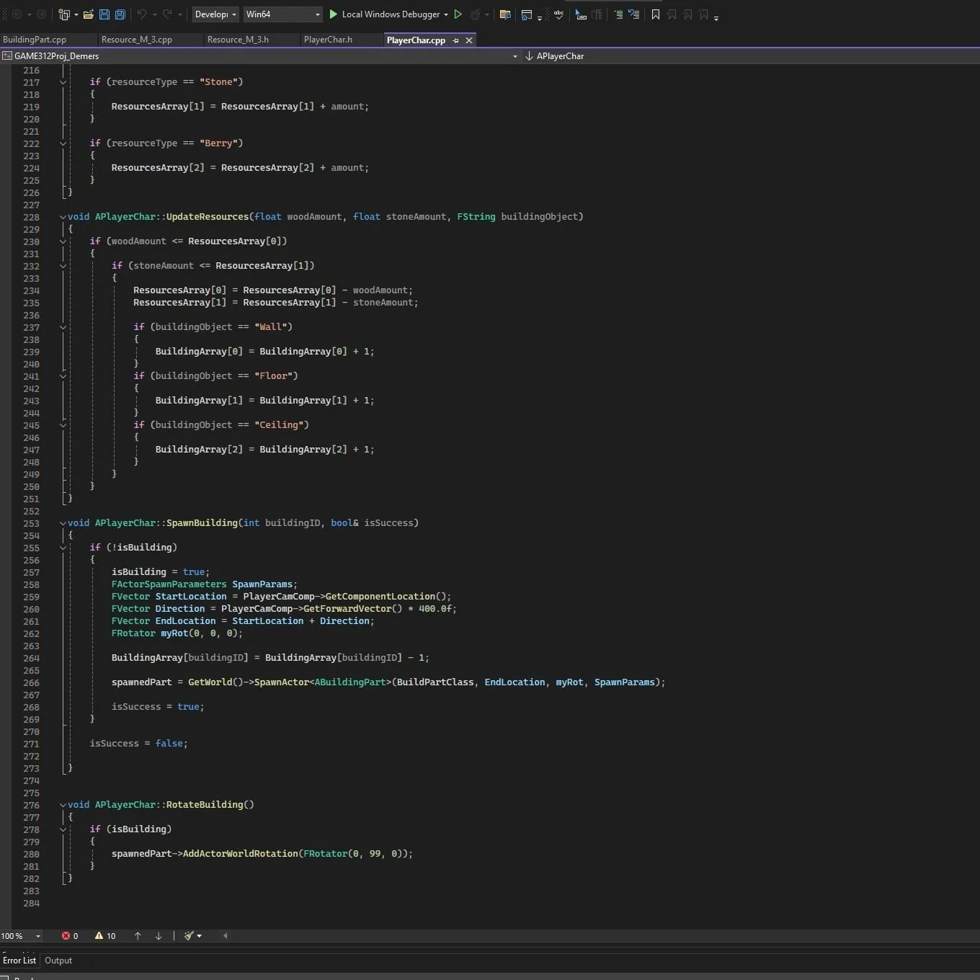Click the errors indicator showing 0
Viewport: 980px width, 980px height.
click(70, 936)
